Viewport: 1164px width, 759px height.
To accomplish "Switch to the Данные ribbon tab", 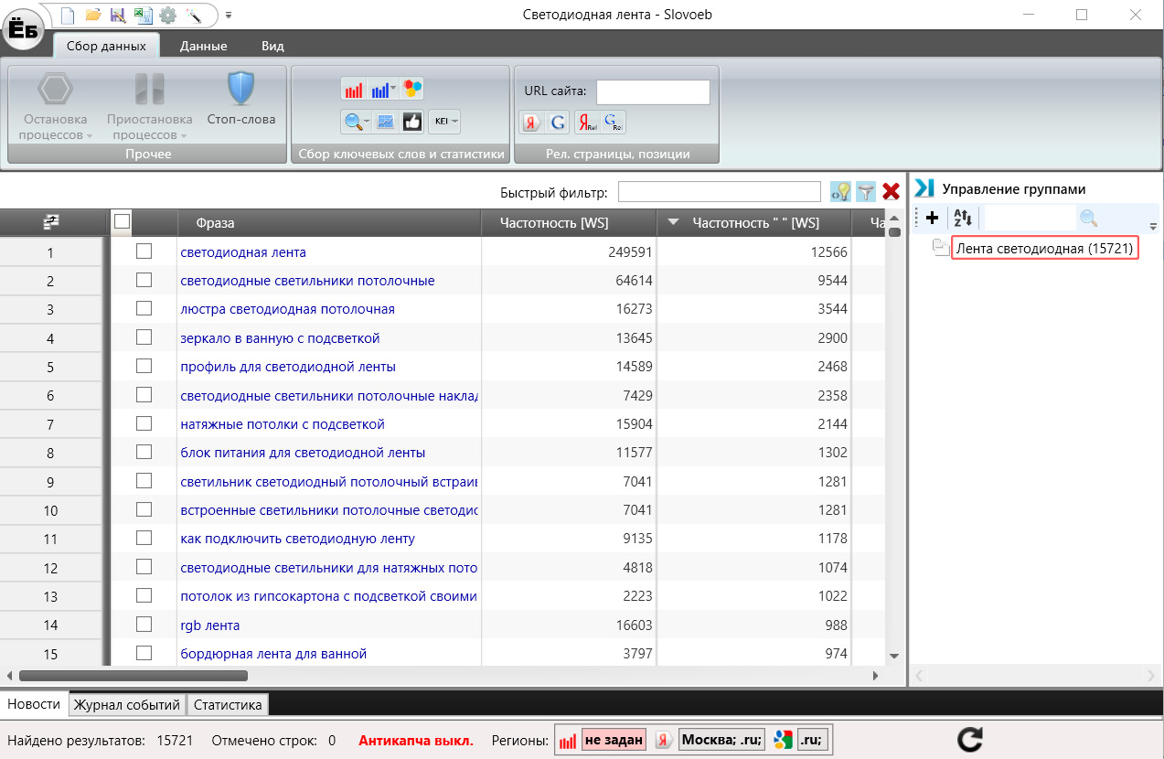I will tap(203, 46).
